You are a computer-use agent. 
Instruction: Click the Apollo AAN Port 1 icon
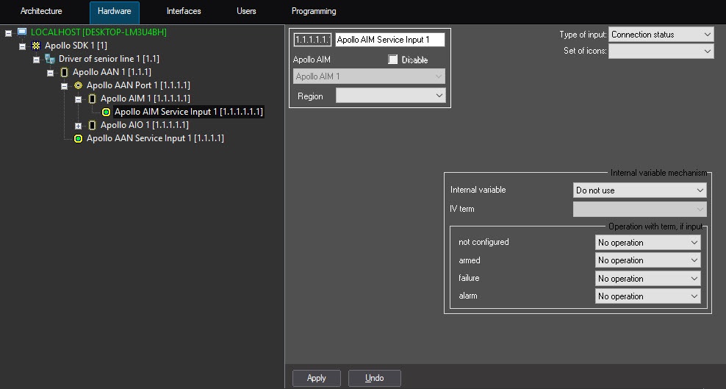click(78, 85)
